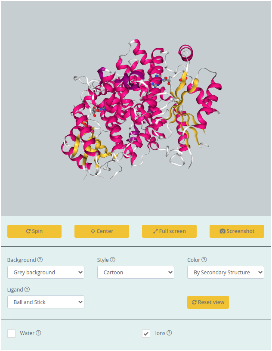Enter Full screen mode
Viewport: 272px width, 351px height.
coord(169,231)
